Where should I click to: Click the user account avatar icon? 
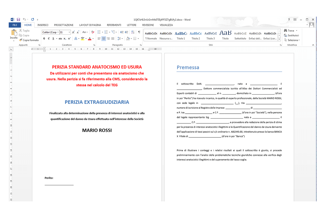312,25
